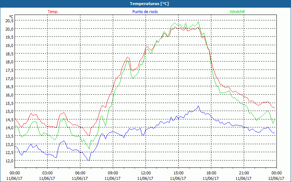Click the 13,5 value on the Y axis

coord(9,136)
